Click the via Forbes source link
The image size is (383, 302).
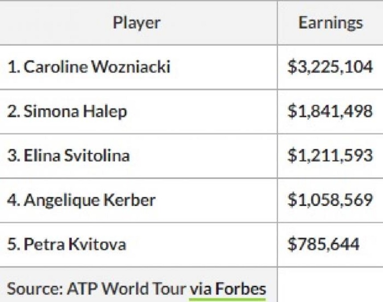point(228,289)
